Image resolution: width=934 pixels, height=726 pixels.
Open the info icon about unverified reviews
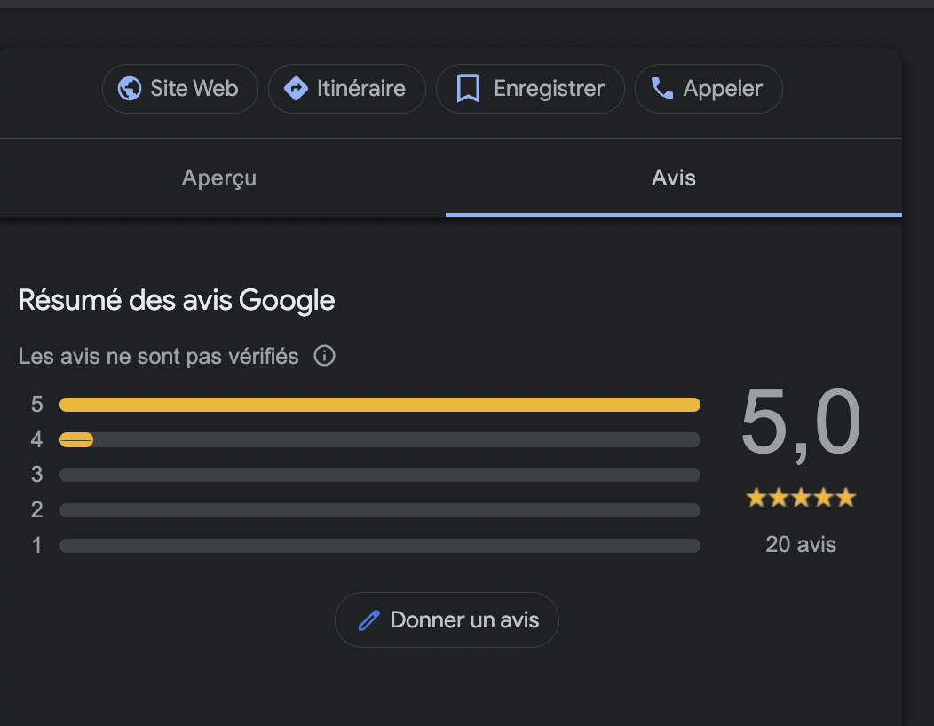(x=324, y=356)
